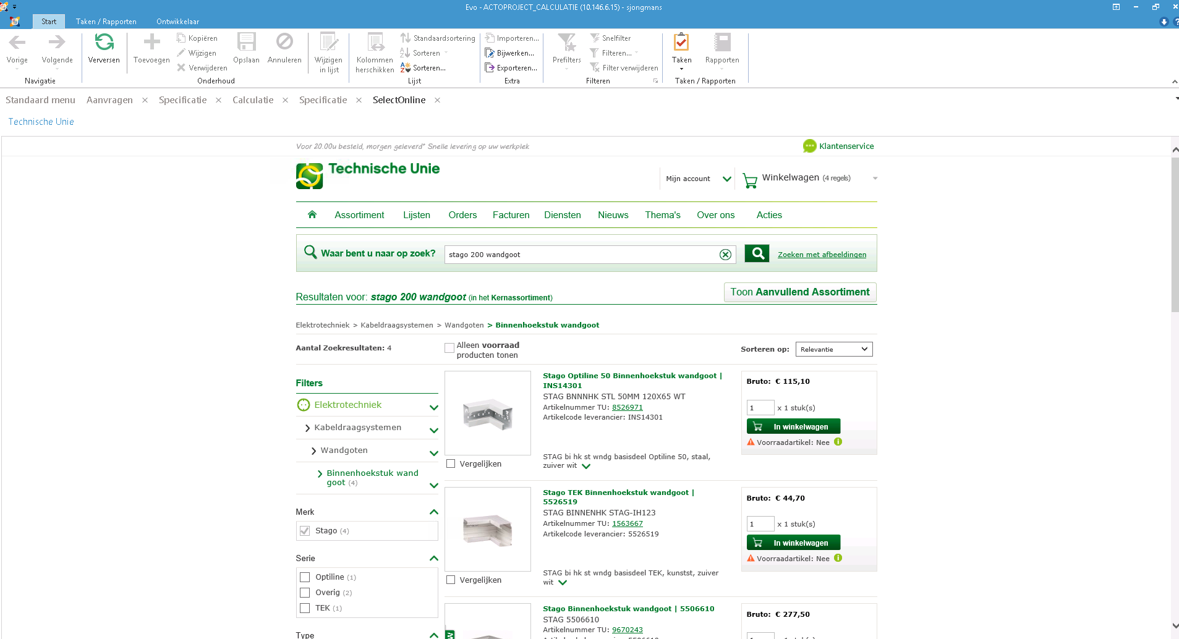
Task: Open Stago Binnenhoekstuk wandgoot 5506610 link
Action: pos(629,609)
